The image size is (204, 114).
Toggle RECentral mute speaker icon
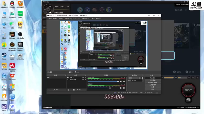[x=176, y=78]
